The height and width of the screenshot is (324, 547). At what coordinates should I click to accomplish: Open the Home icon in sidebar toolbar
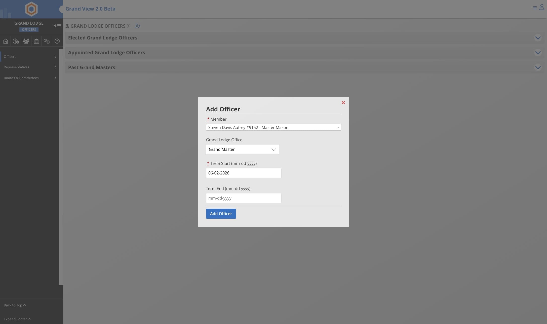(x=6, y=41)
